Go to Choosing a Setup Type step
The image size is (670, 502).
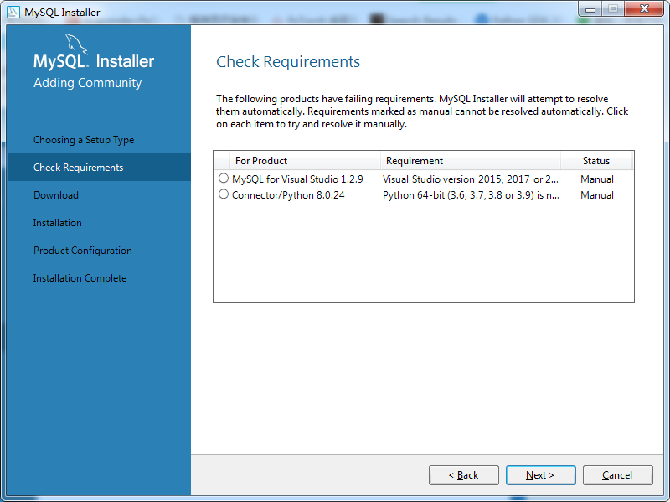point(84,140)
